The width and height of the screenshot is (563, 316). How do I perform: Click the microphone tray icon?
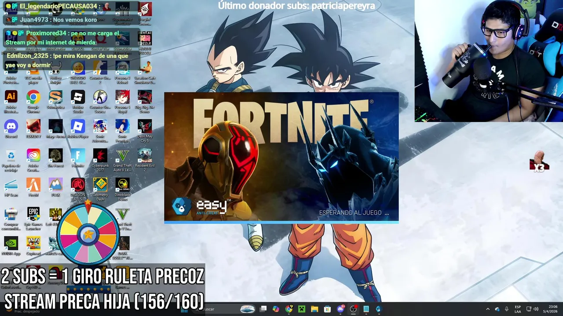point(507,309)
